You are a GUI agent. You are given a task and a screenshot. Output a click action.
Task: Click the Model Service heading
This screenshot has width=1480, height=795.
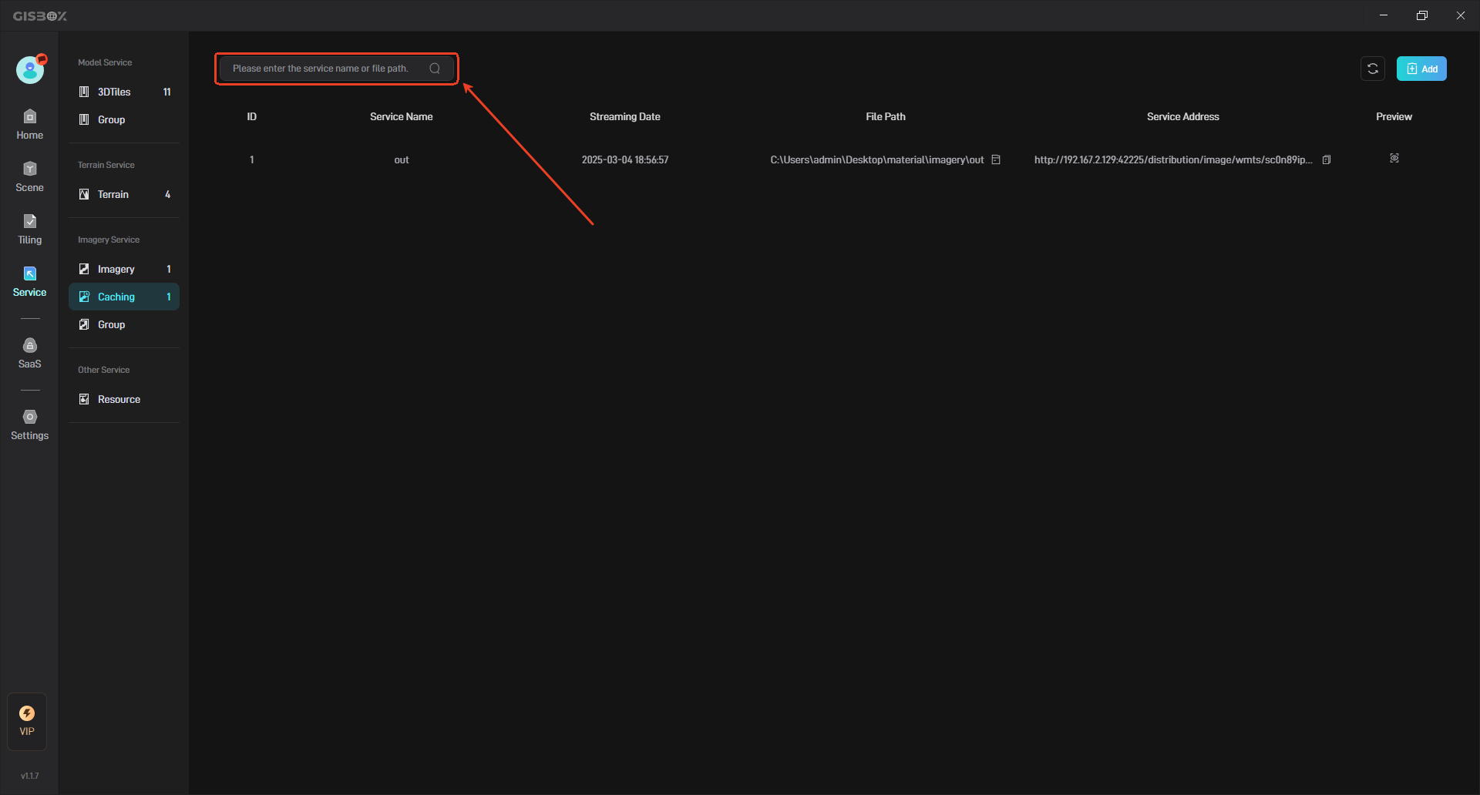pos(105,62)
